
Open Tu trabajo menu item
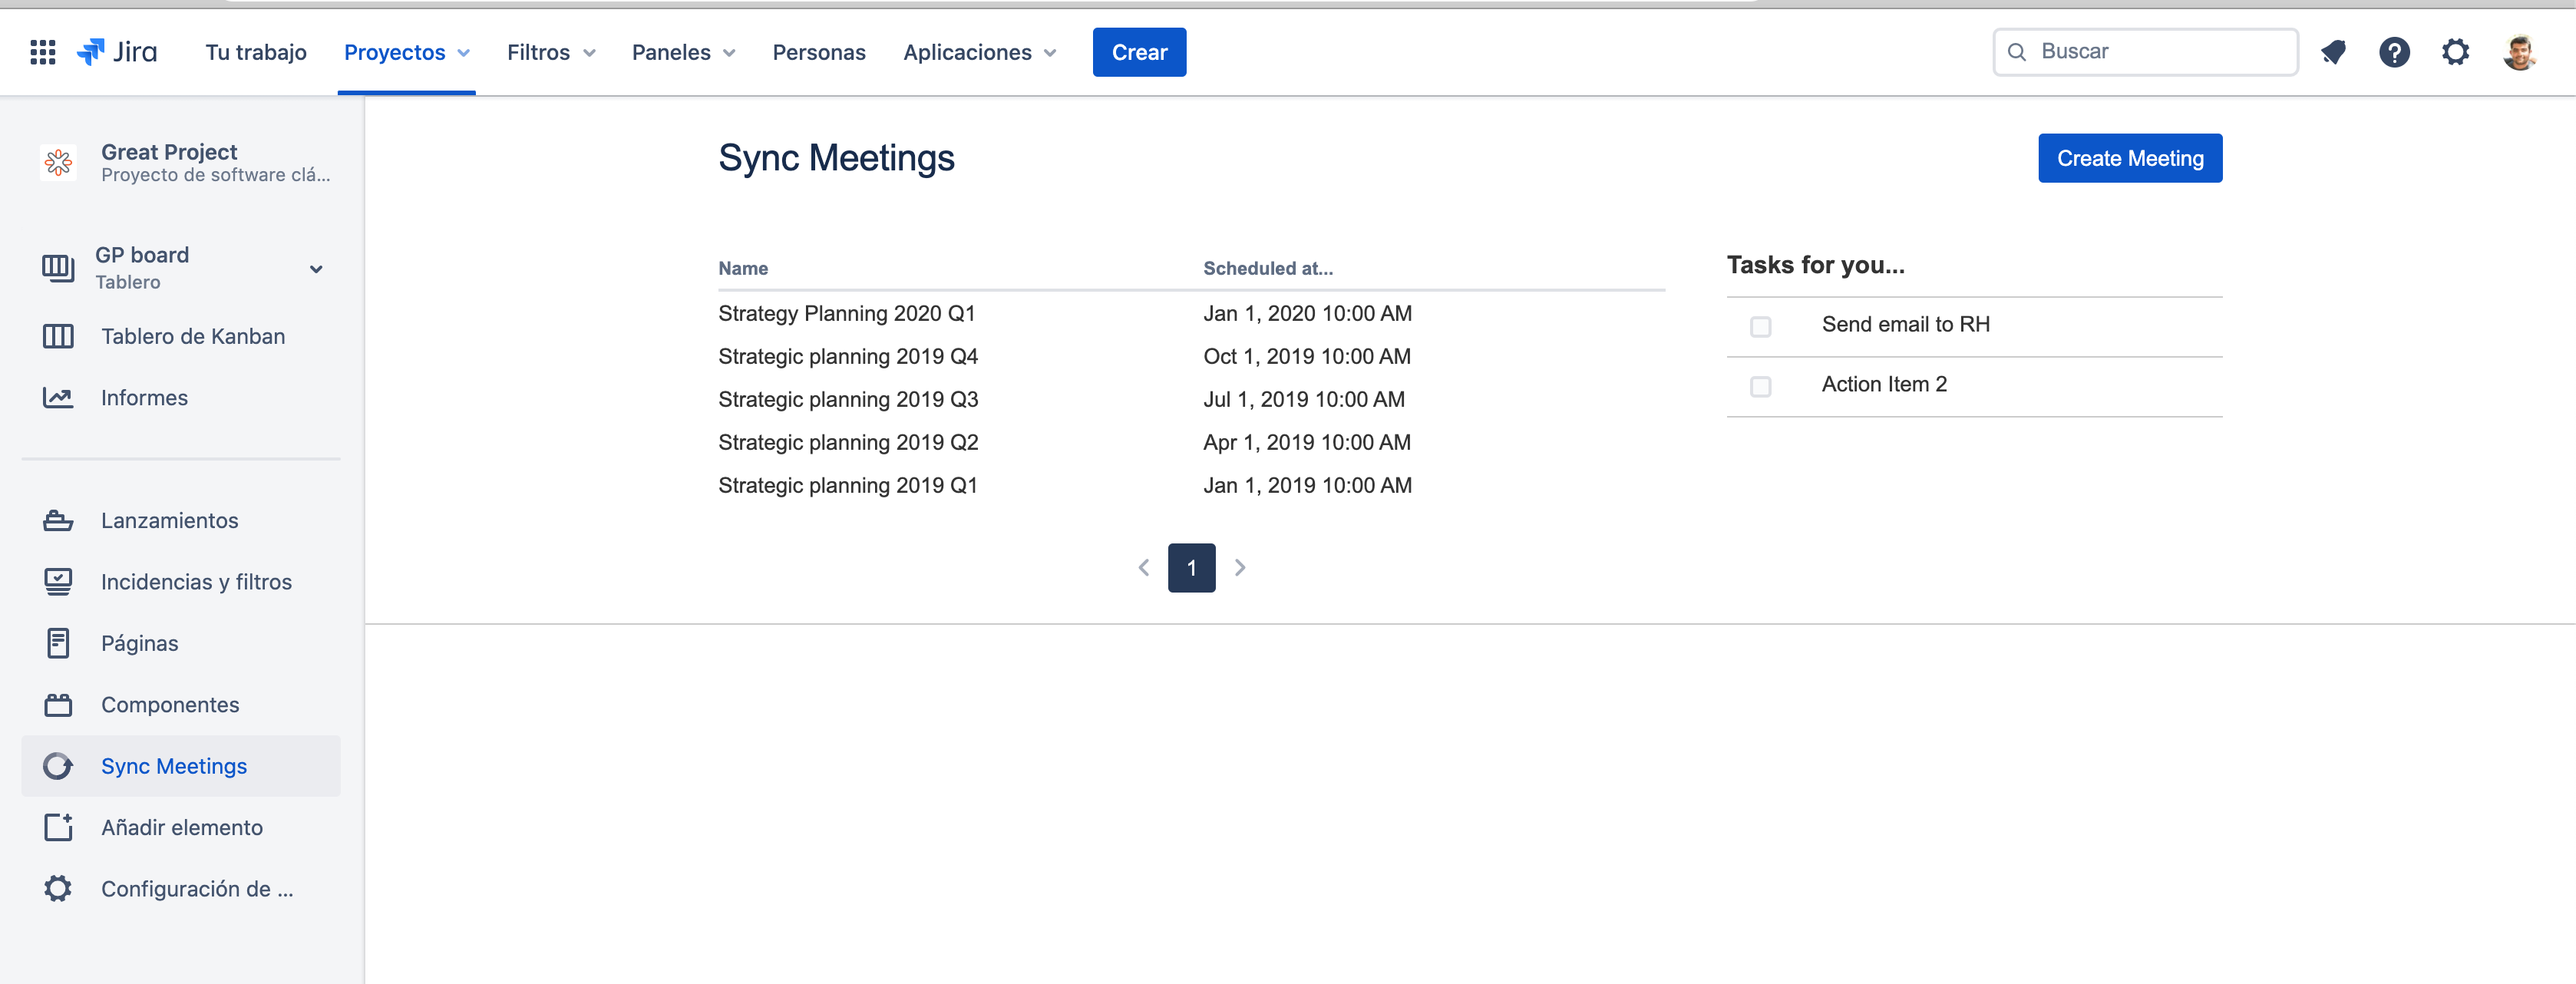coord(256,52)
